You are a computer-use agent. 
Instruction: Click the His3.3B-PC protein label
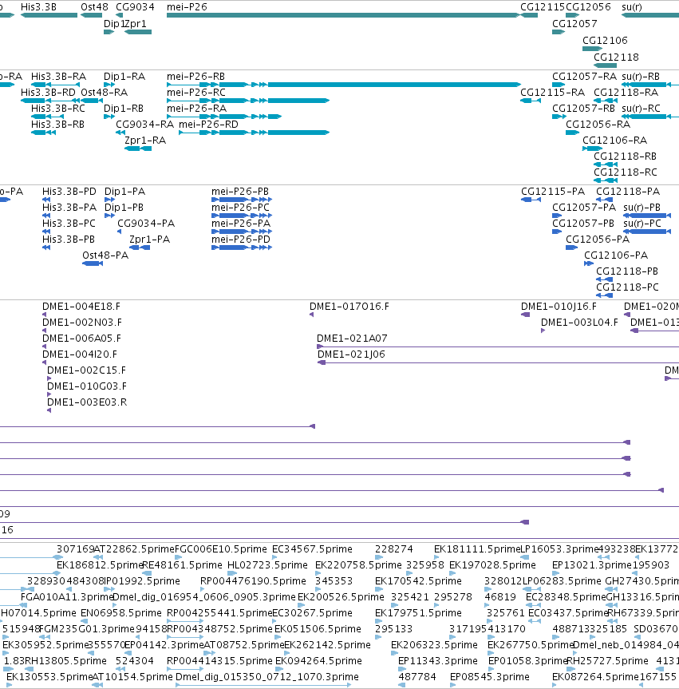click(x=69, y=224)
